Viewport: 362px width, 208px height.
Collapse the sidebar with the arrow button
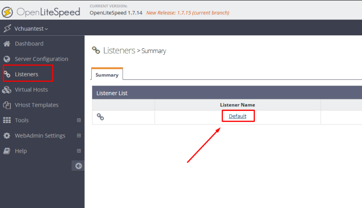[x=78, y=166]
